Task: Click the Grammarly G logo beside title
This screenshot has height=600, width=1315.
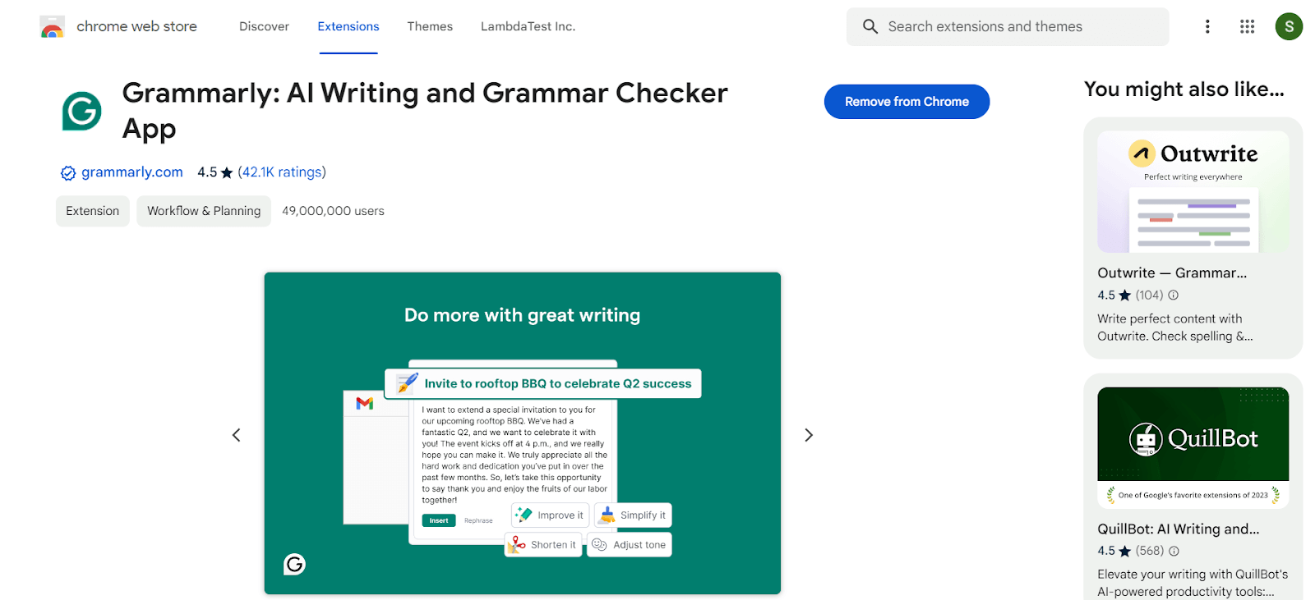Action: coord(82,111)
